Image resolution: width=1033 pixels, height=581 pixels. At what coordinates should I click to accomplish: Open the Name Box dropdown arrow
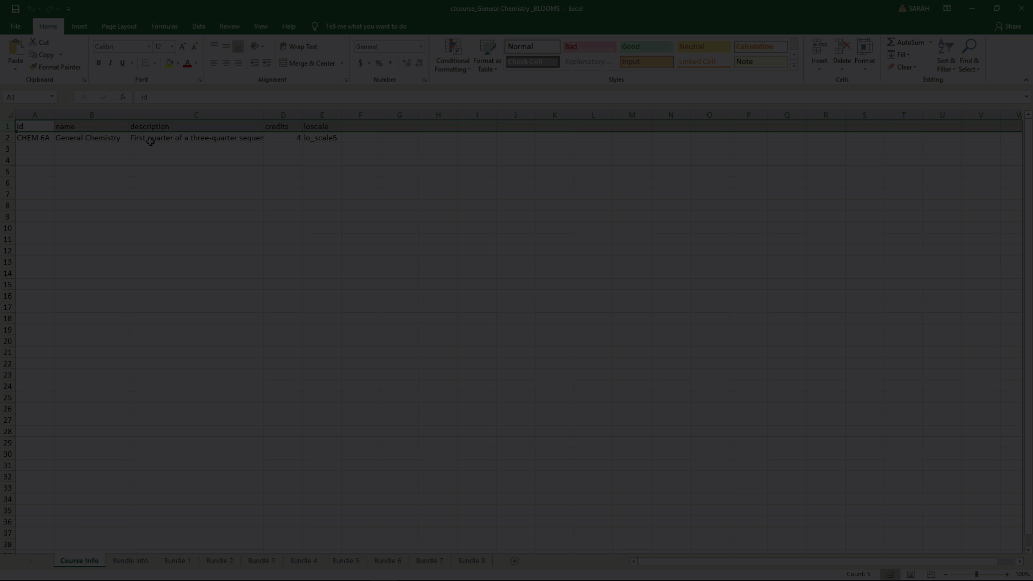52,97
